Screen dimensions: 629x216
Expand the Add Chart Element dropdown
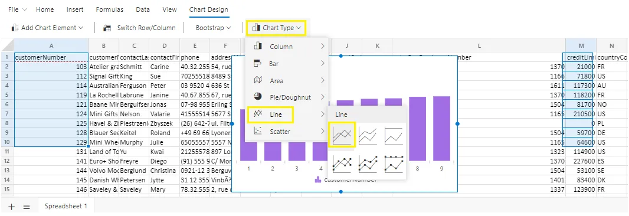(x=47, y=28)
